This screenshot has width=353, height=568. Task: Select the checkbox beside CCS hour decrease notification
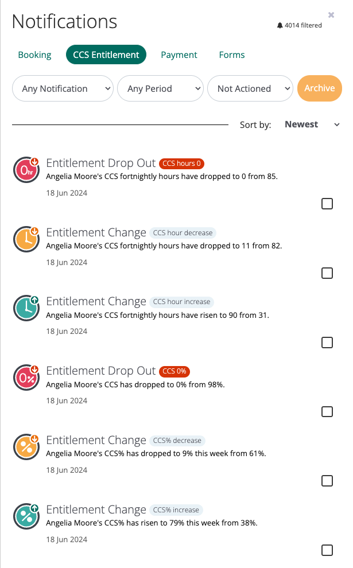pyautogui.click(x=327, y=273)
